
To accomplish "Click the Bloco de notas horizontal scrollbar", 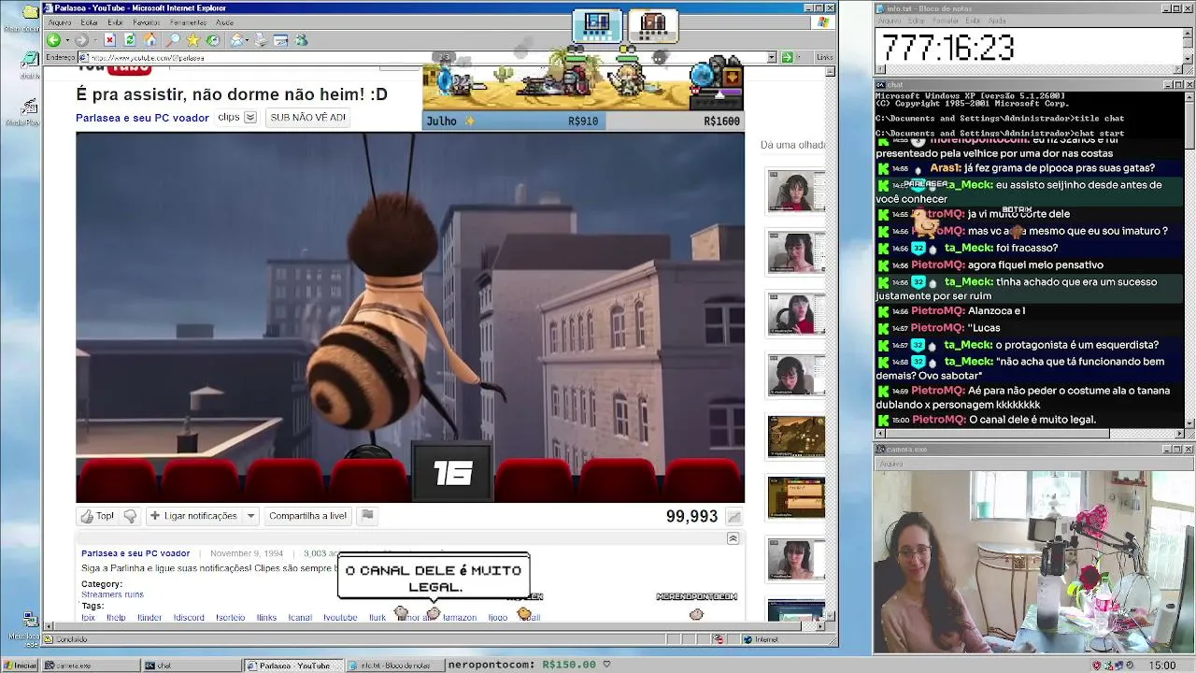I will pos(1029,70).
